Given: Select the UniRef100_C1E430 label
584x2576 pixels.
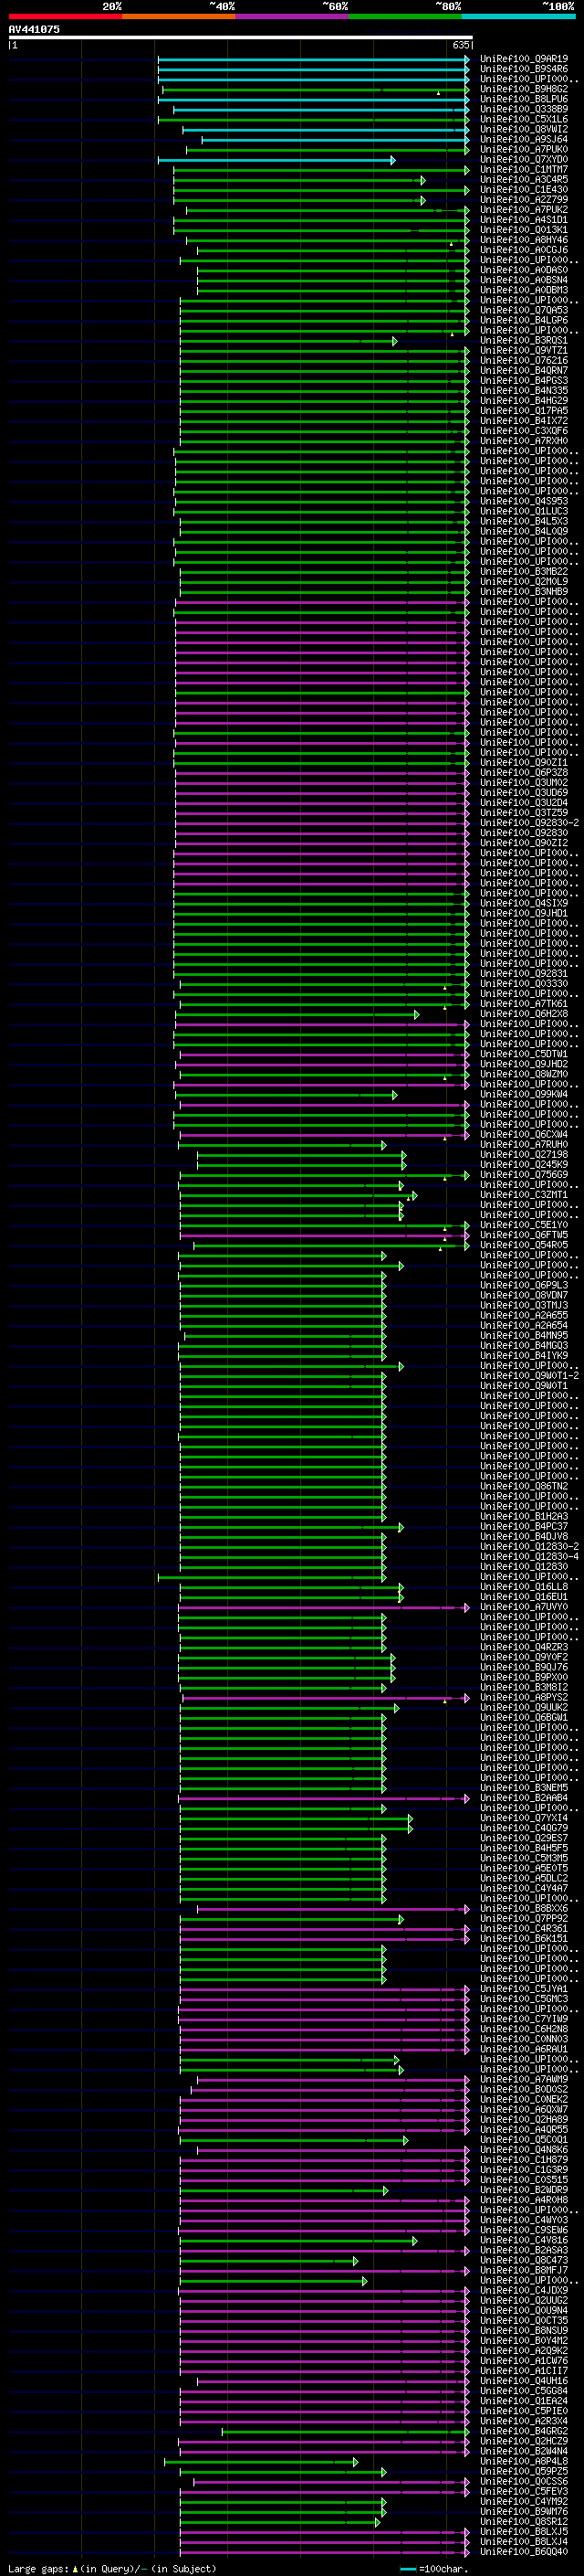Looking at the screenshot, I should click(523, 189).
